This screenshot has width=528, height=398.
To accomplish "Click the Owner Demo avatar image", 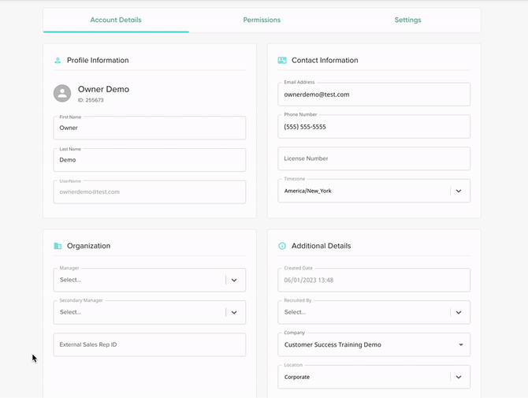I will click(62, 93).
